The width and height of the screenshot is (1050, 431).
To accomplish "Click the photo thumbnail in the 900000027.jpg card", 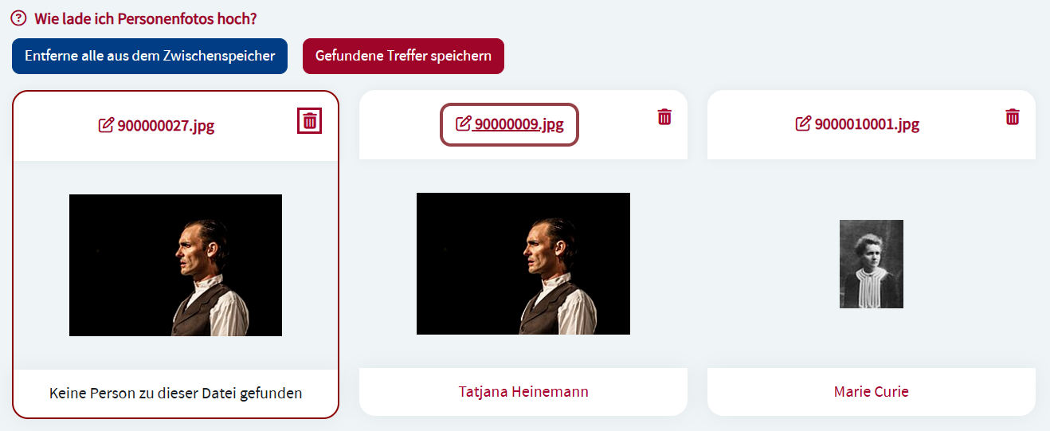I will [175, 264].
